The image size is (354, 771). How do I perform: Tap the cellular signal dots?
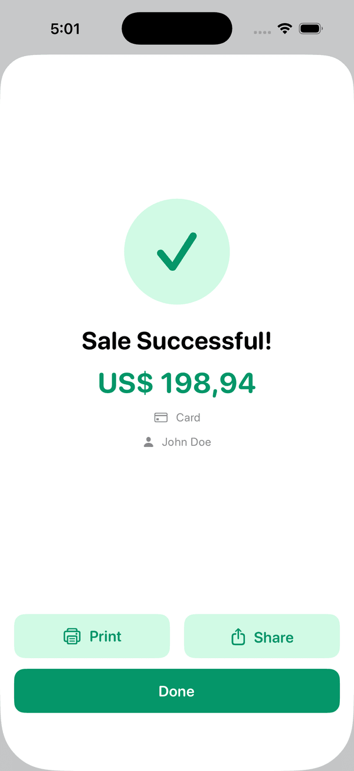click(x=262, y=32)
